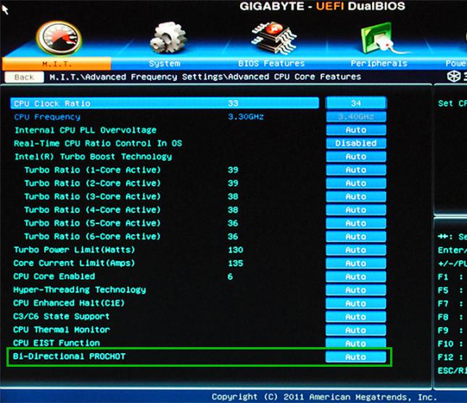The image size is (467, 403).
Task: Select Hyper-Threading Technology label
Action: 80,290
